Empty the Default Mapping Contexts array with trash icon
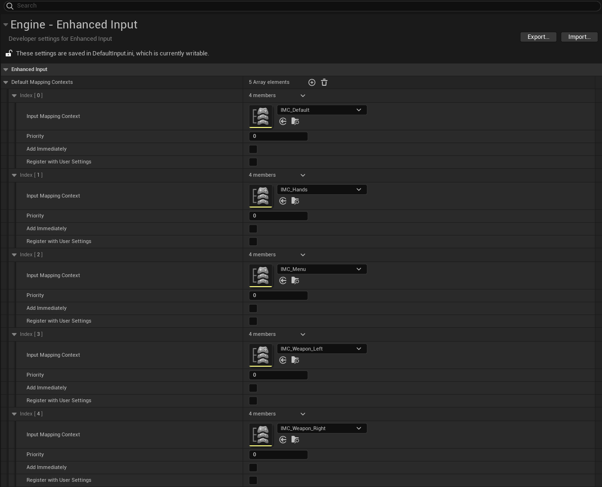602x487 pixels. pos(324,82)
